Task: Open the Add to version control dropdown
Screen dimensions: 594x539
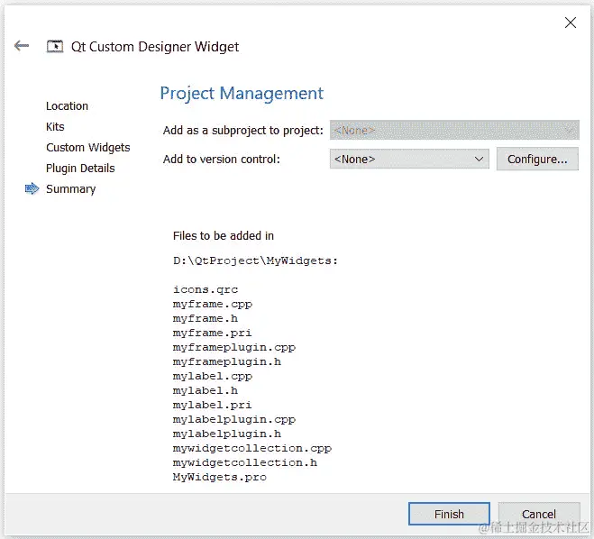Action: pyautogui.click(x=409, y=160)
